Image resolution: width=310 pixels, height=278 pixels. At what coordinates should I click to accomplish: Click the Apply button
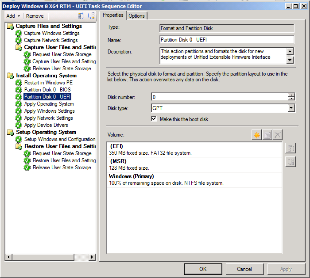[x=286, y=269]
